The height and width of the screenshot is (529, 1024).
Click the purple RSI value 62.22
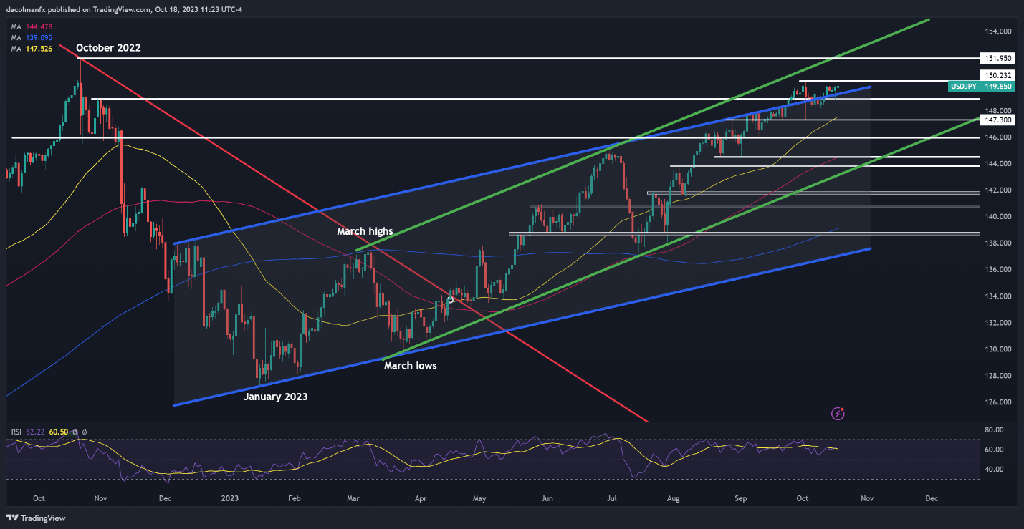(x=36, y=432)
